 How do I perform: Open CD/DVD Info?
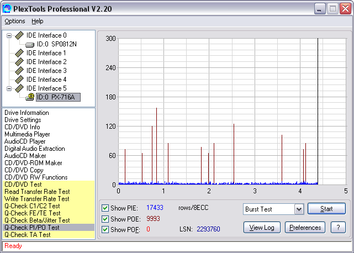tap(22, 127)
